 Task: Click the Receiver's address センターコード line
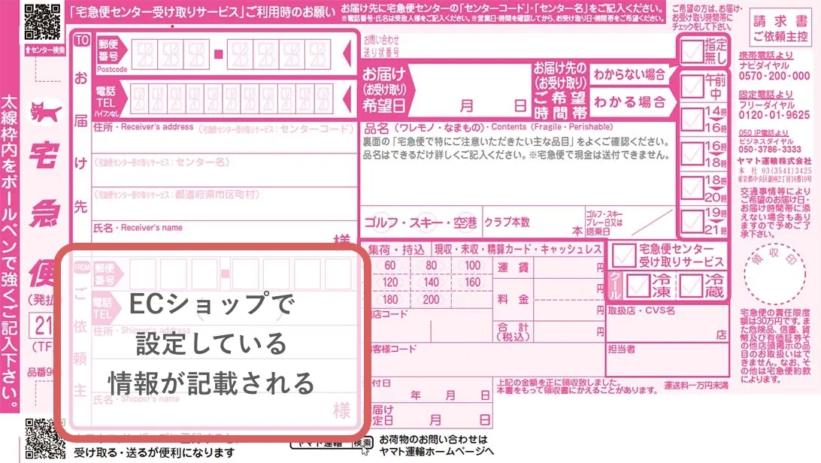(225, 138)
